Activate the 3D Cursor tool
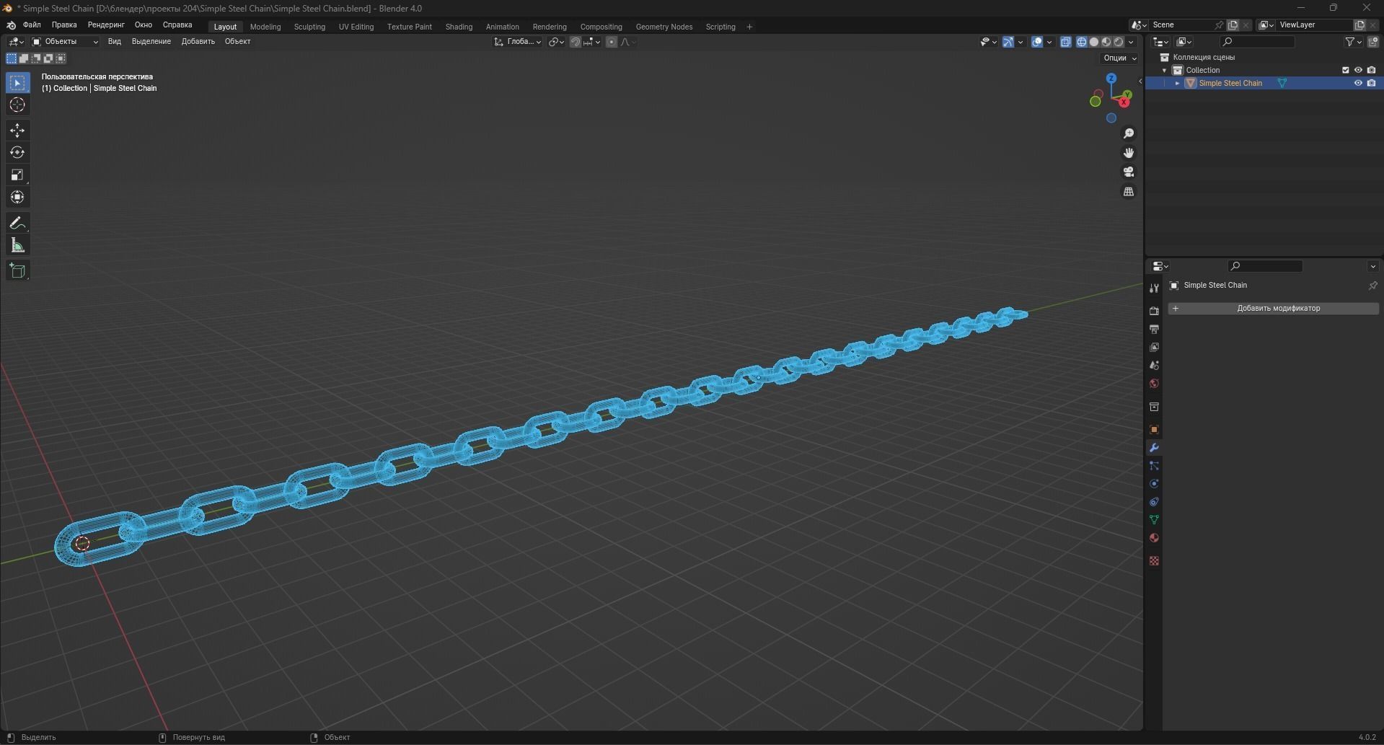This screenshot has width=1384, height=745. (17, 105)
